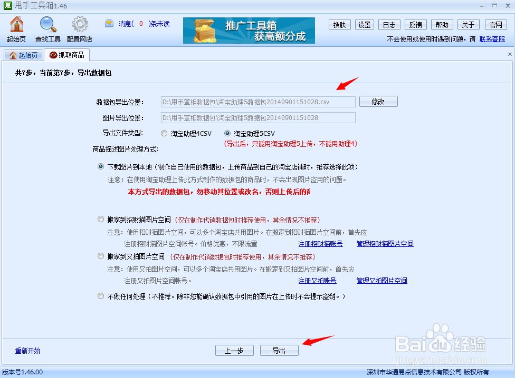This screenshot has width=515, height=378.
Task: Switch to the 起始页 tab
Action: click(x=23, y=54)
